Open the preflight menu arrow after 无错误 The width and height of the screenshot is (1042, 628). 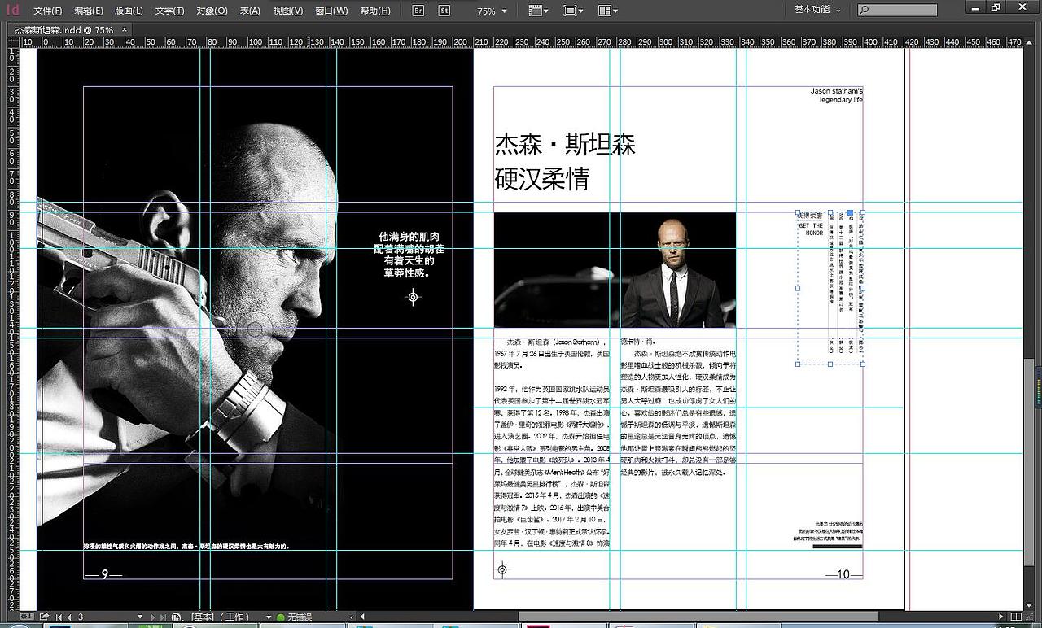point(352,617)
